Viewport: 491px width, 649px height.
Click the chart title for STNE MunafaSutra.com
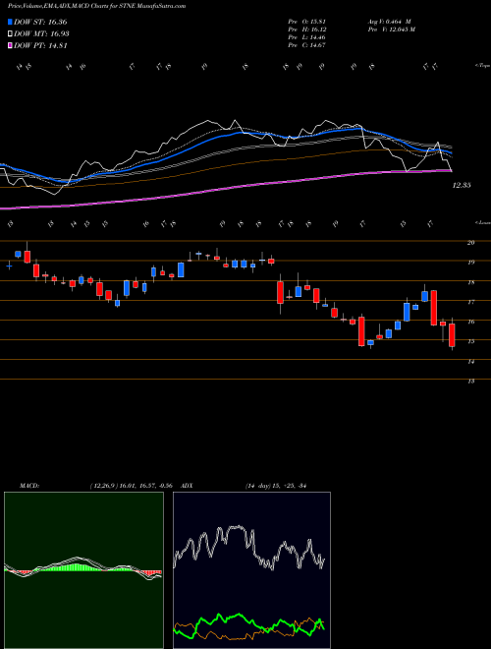[x=96, y=6]
